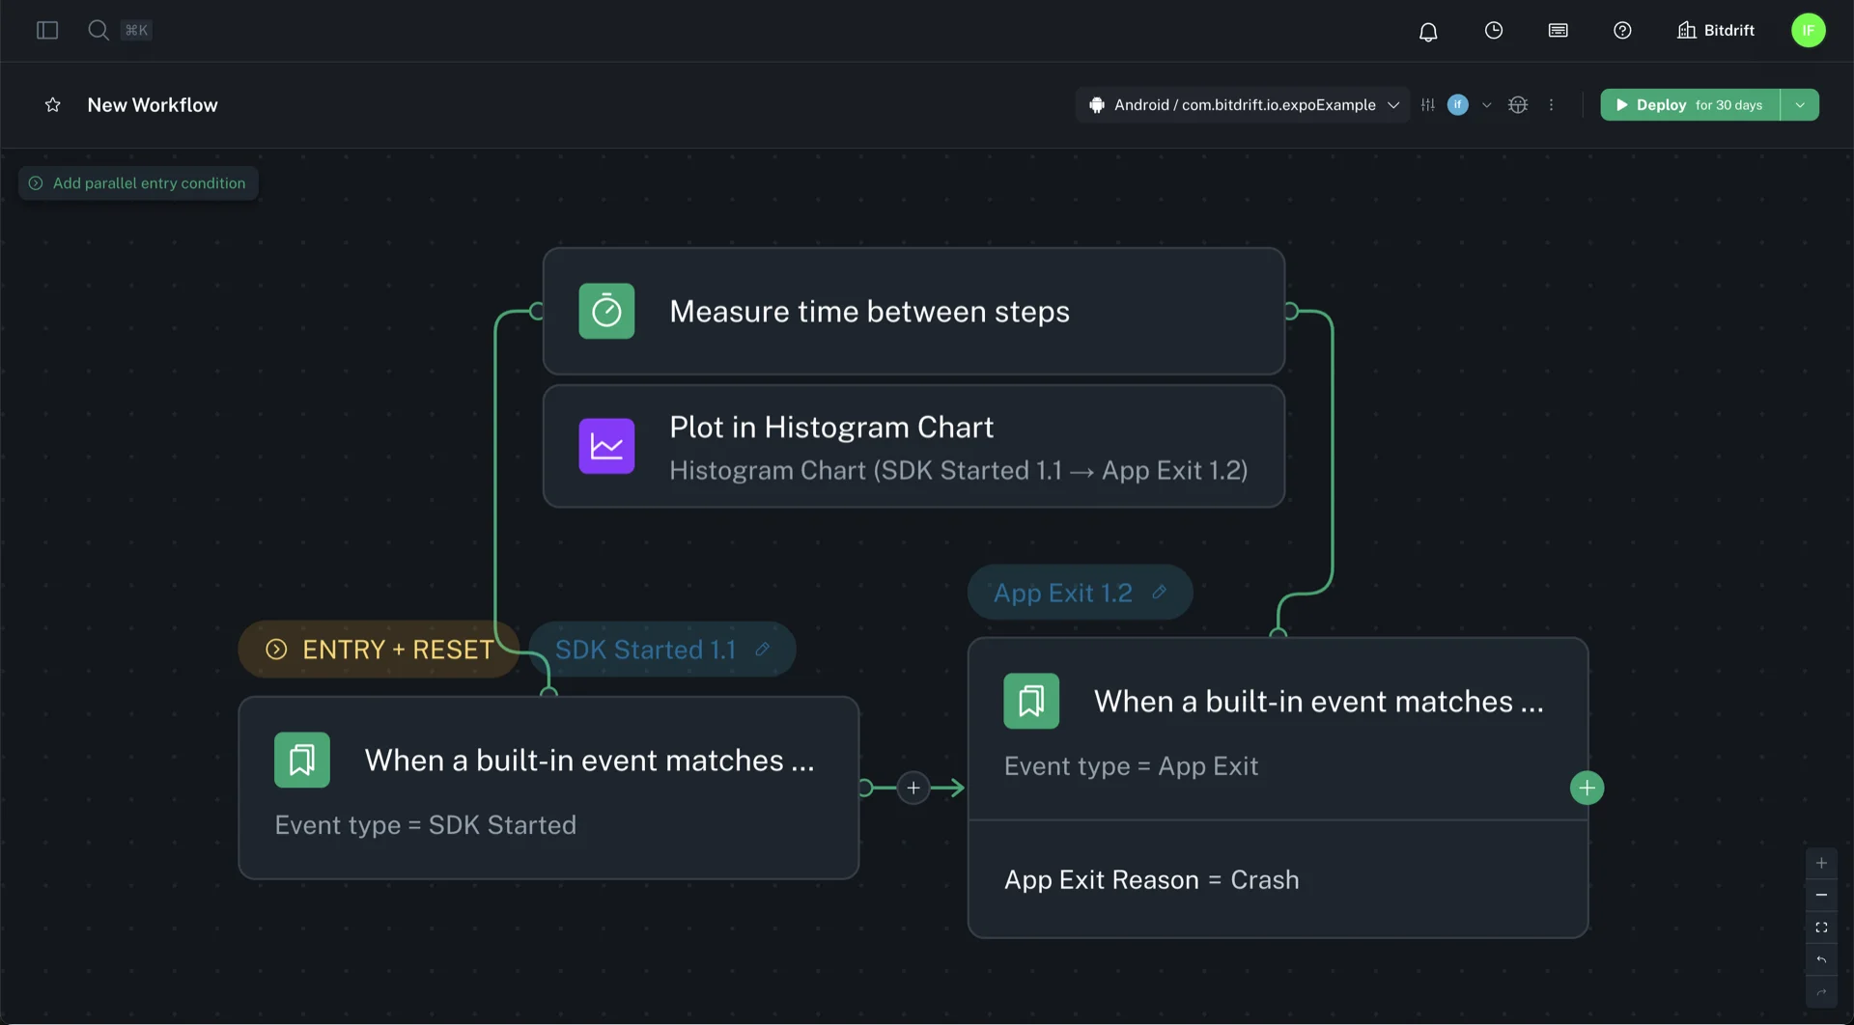Open the Plot in Histogram Chart action
This screenshot has width=1854, height=1025.
point(913,447)
